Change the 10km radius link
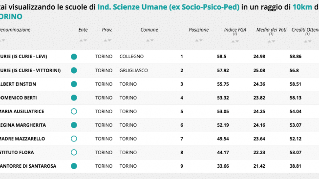 click(x=302, y=7)
